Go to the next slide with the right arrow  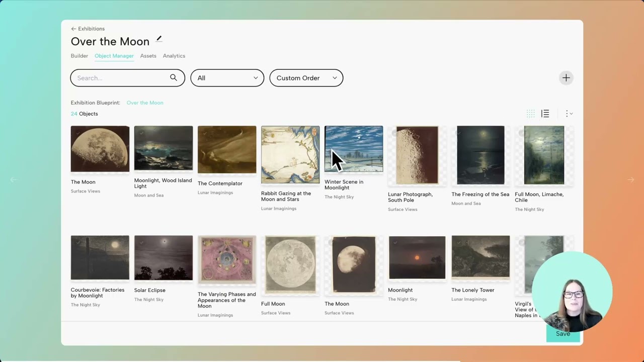tap(630, 179)
